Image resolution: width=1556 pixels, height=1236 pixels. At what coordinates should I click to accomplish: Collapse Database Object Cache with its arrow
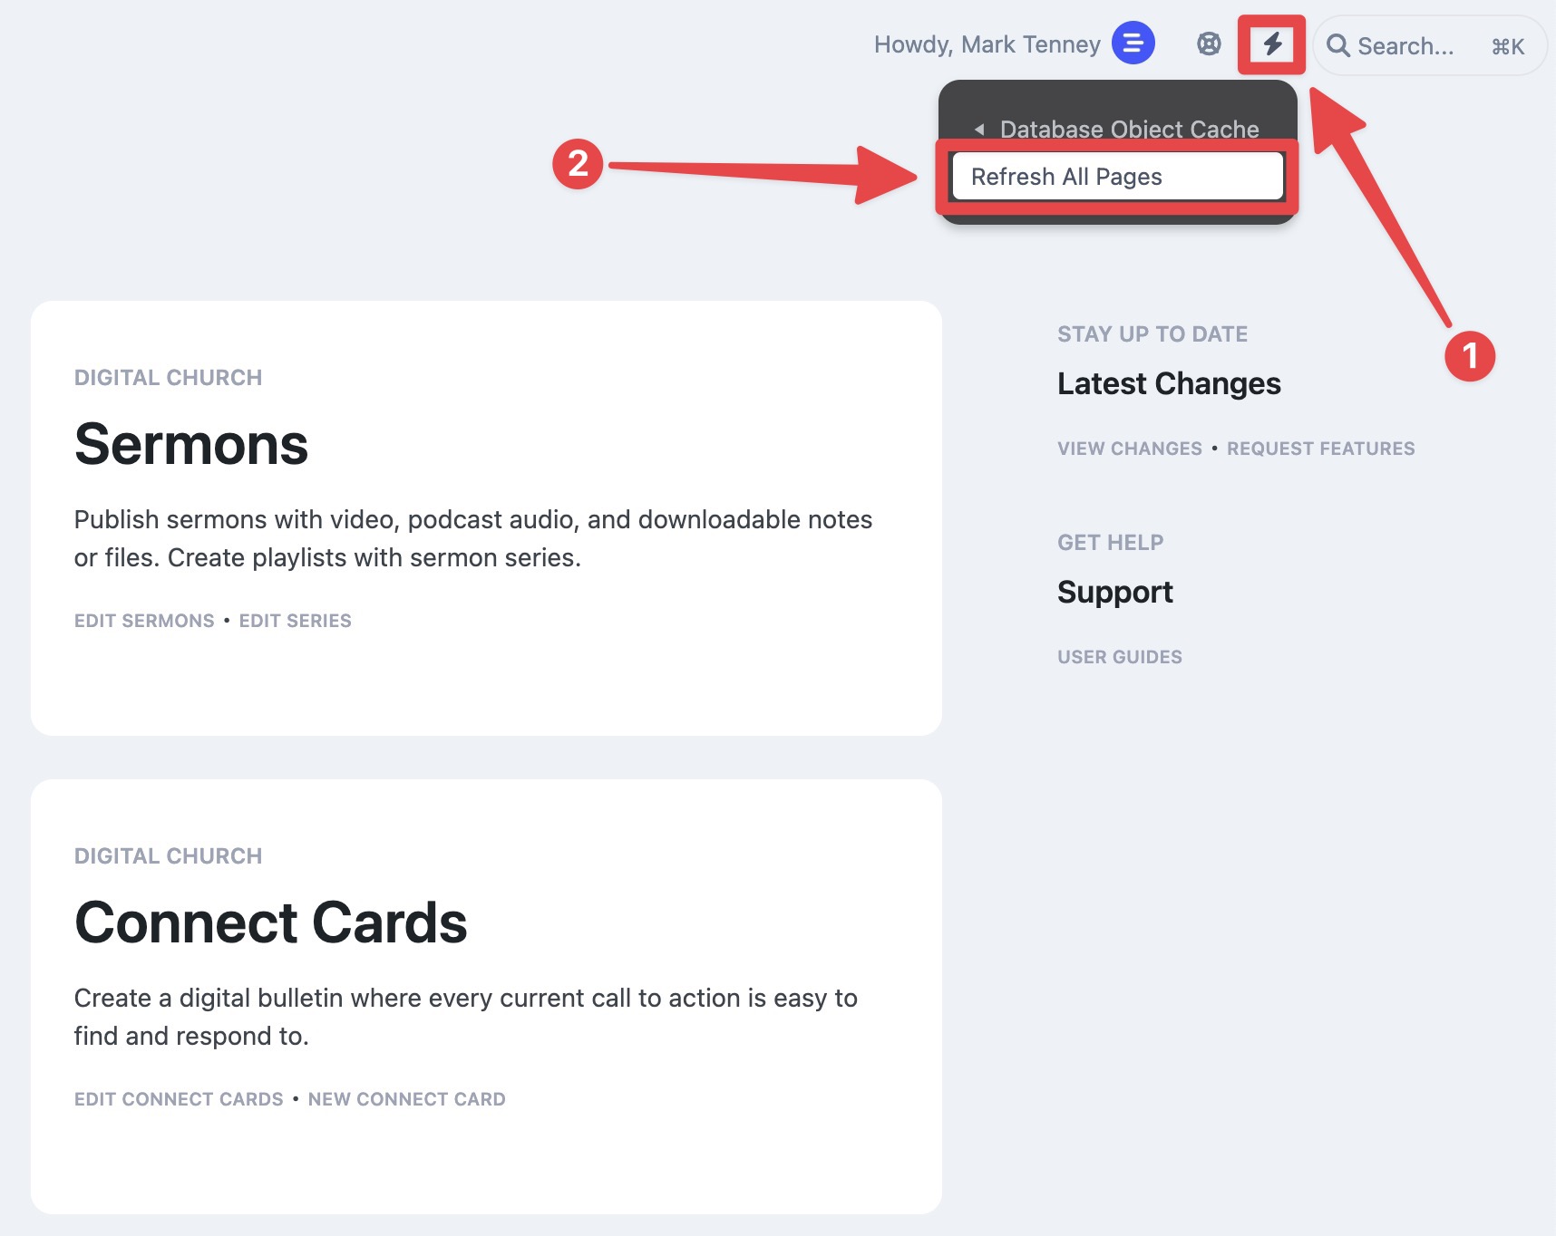pos(979,130)
